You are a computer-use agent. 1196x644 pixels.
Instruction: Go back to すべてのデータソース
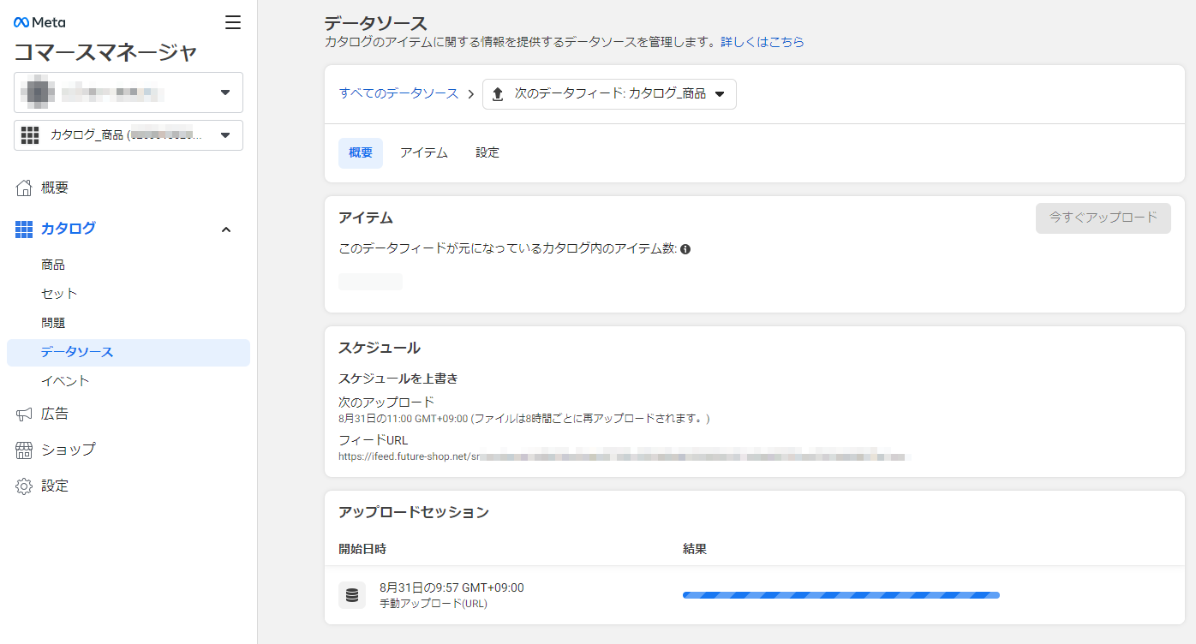pyautogui.click(x=398, y=94)
